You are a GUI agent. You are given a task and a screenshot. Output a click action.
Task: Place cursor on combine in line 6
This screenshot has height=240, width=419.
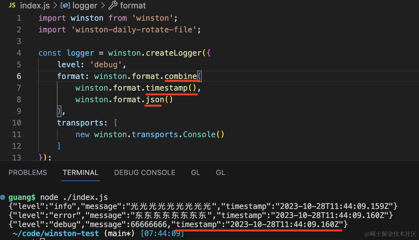pyautogui.click(x=181, y=76)
